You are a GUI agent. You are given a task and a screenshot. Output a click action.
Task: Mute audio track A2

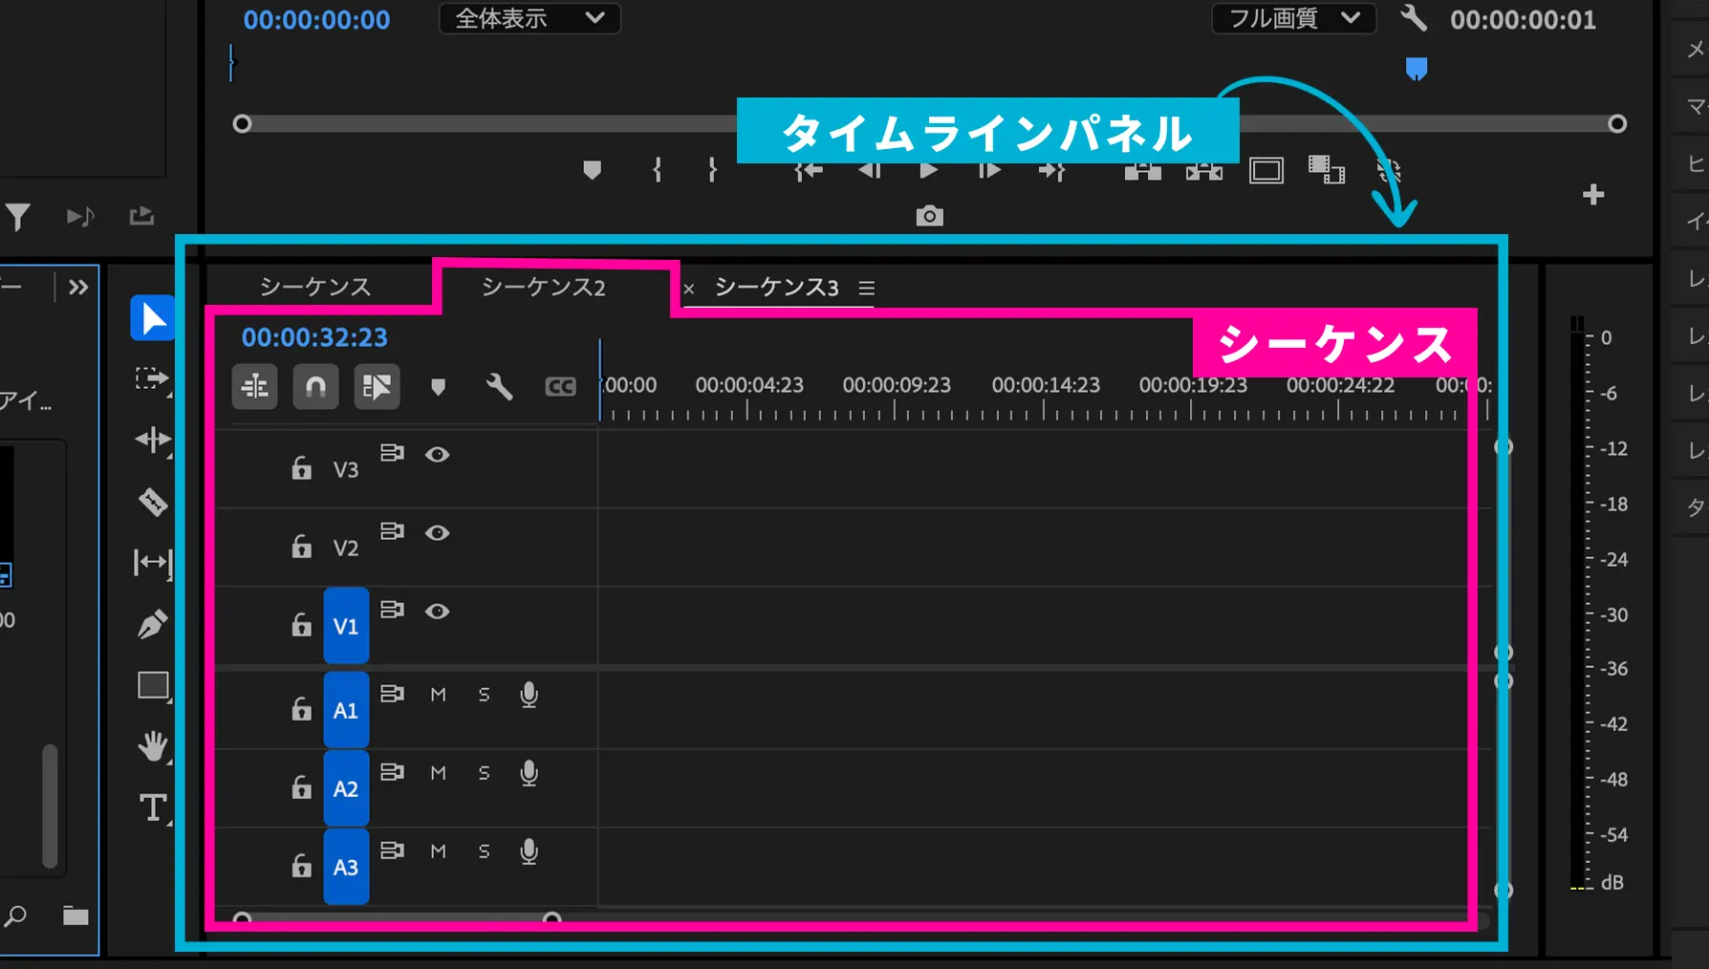tap(439, 773)
